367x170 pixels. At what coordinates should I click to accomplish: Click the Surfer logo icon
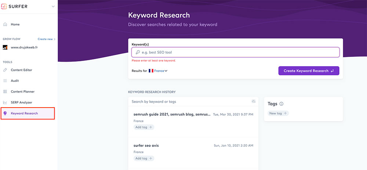[4, 6]
